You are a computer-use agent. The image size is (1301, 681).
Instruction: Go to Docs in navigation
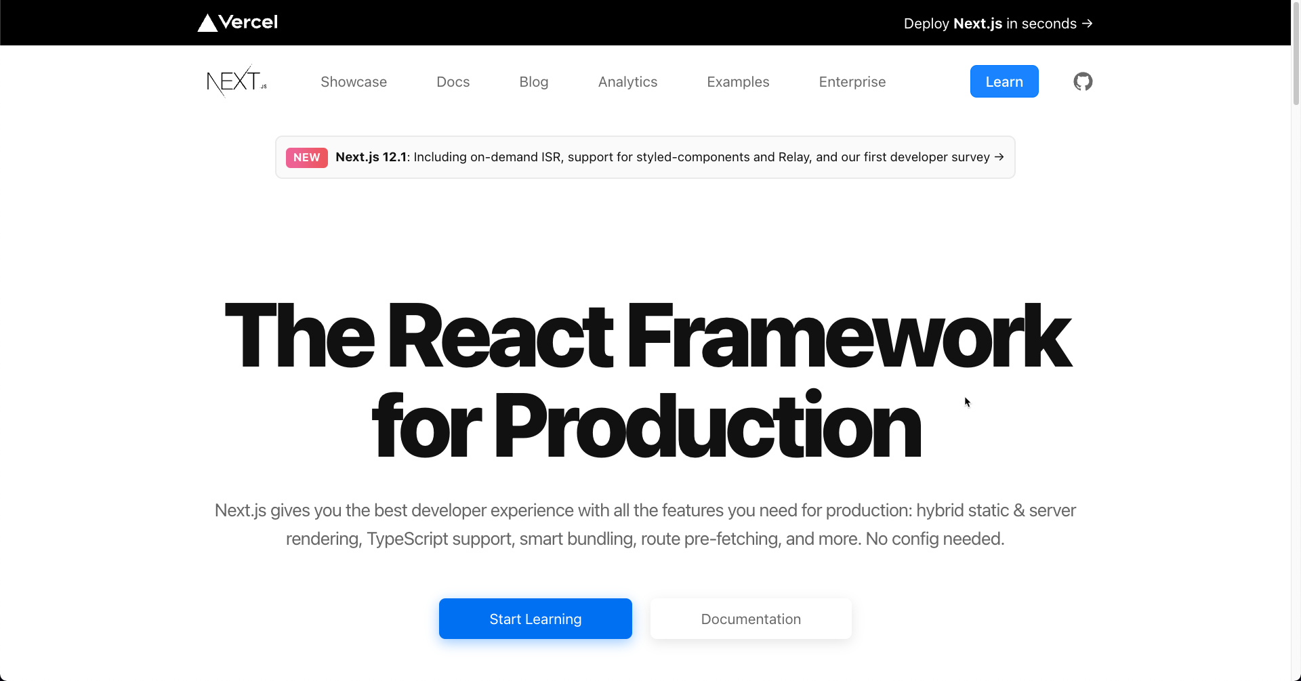point(453,82)
